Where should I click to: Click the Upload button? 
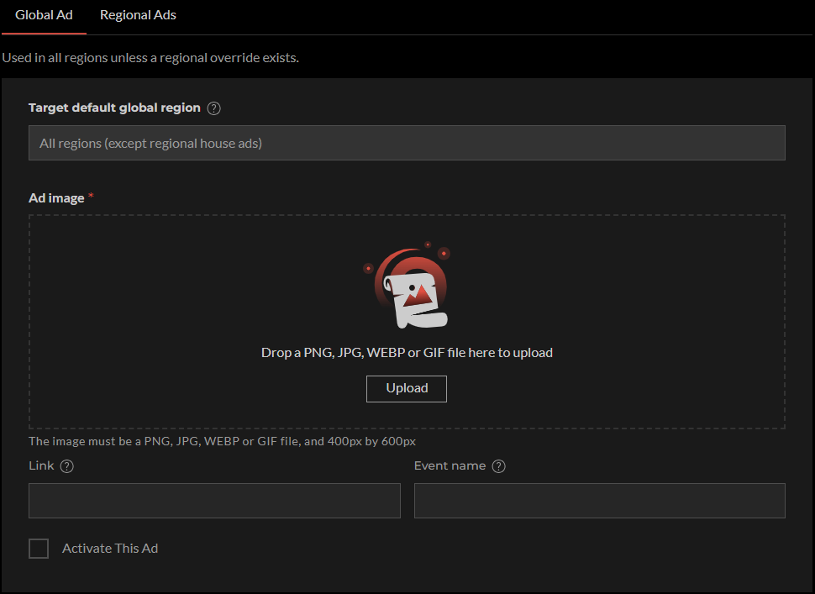tap(407, 389)
